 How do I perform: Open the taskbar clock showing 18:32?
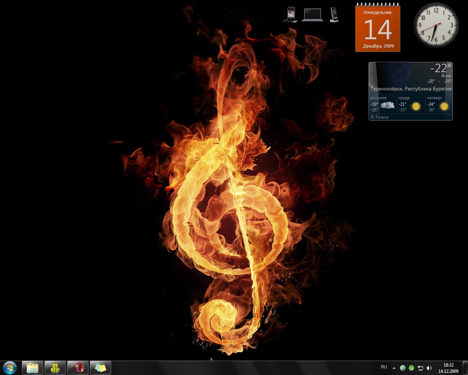448,368
